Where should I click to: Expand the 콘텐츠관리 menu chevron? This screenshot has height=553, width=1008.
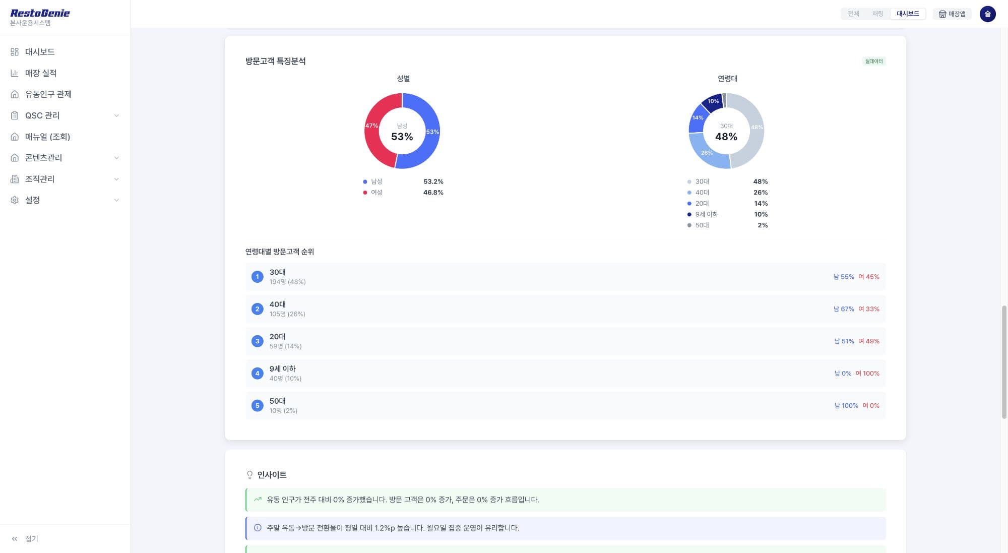(x=116, y=158)
